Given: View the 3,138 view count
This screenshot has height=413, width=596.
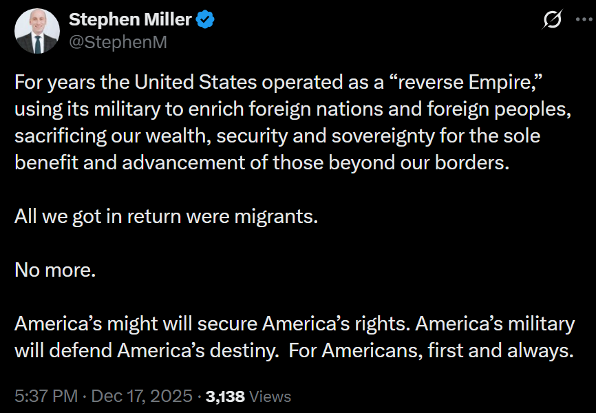Looking at the screenshot, I should click(x=225, y=396).
